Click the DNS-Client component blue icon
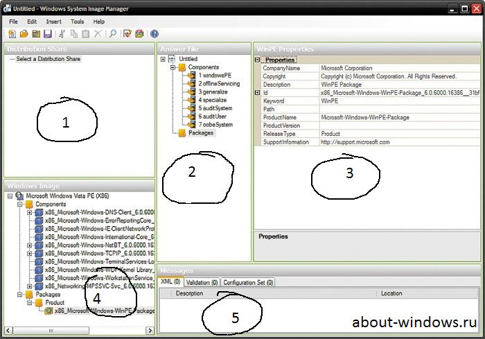The width and height of the screenshot is (485, 339). coord(39,212)
